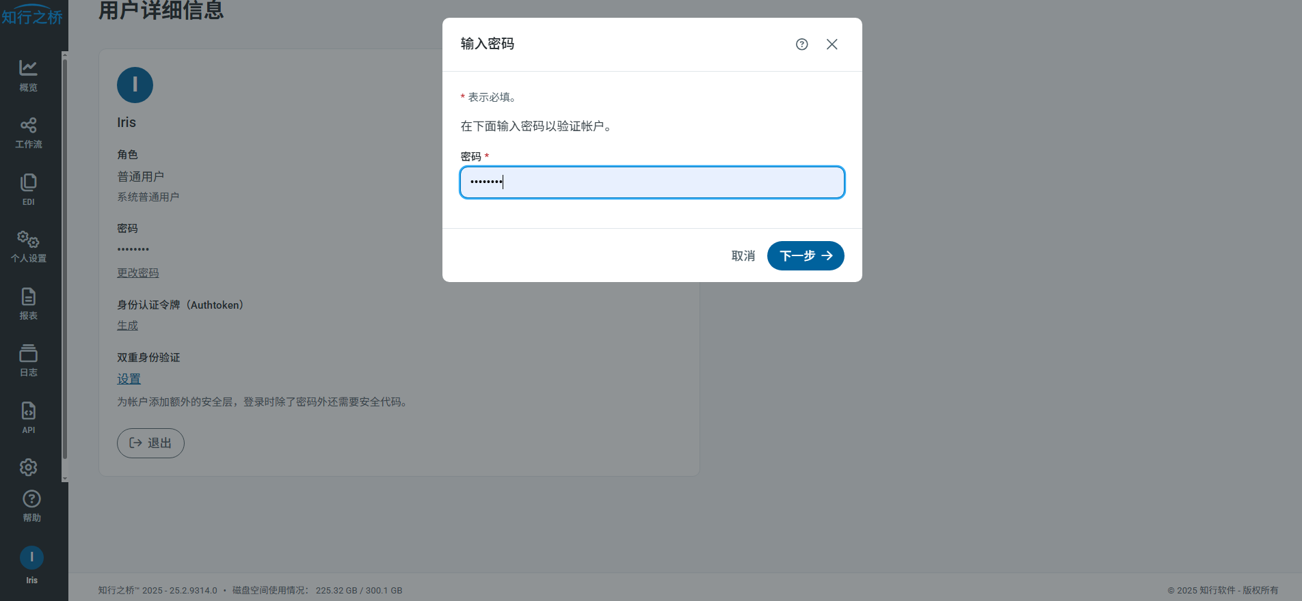The width and height of the screenshot is (1302, 601).
Task: Click the 生成 Authtoken generate link
Action: (x=127, y=326)
